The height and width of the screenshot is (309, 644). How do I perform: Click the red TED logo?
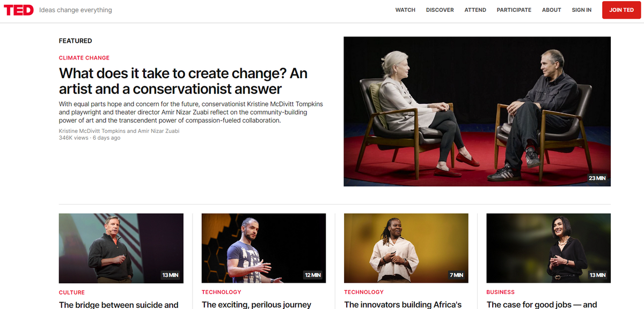(x=18, y=10)
